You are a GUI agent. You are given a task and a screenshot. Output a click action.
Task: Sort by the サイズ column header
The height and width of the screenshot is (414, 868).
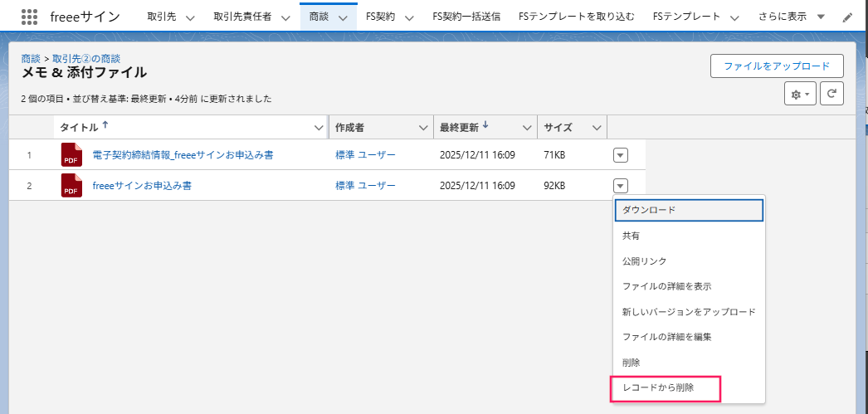click(558, 128)
